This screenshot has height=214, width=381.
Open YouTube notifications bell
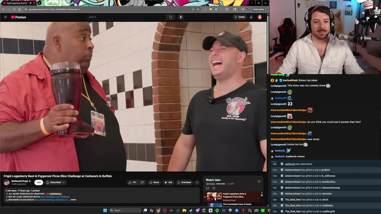coord(251,17)
